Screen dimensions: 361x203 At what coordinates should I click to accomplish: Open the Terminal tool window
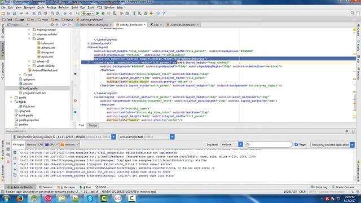click(46, 187)
